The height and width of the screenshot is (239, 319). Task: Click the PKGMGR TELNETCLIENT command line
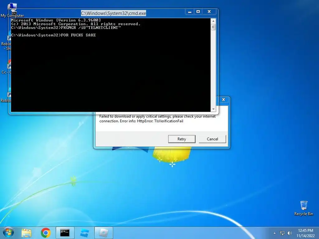[66, 28]
